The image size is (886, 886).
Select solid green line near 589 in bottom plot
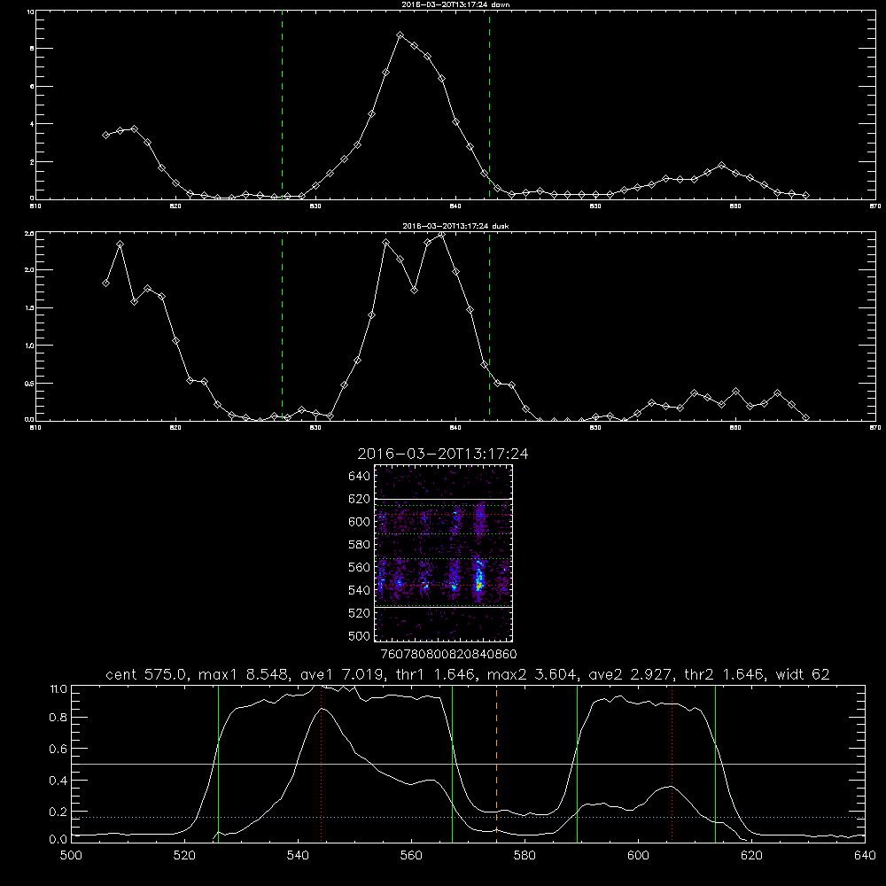[577, 763]
